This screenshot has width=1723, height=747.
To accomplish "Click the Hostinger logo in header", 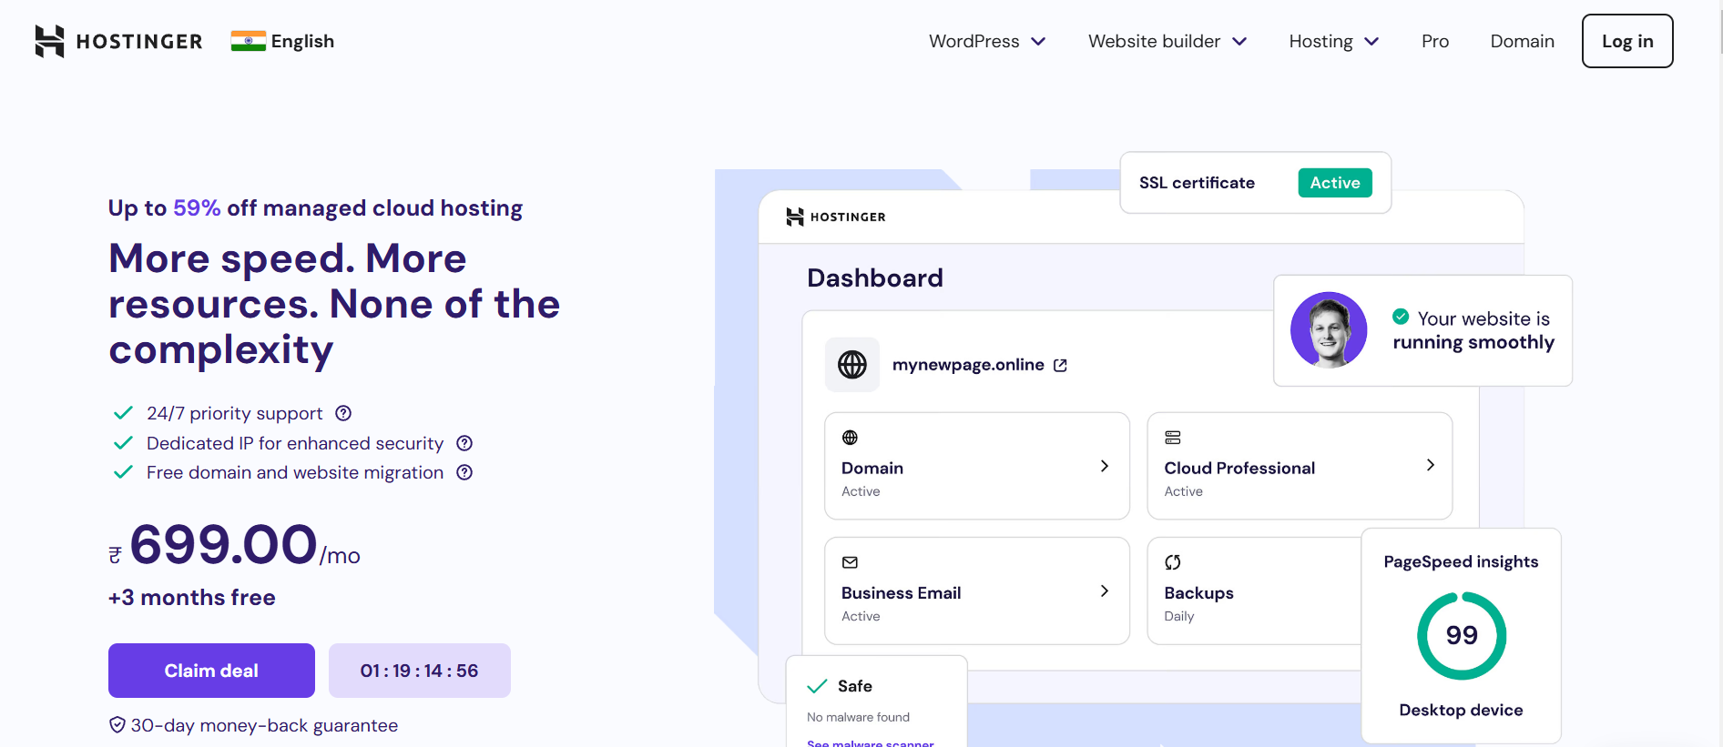I will click(118, 41).
